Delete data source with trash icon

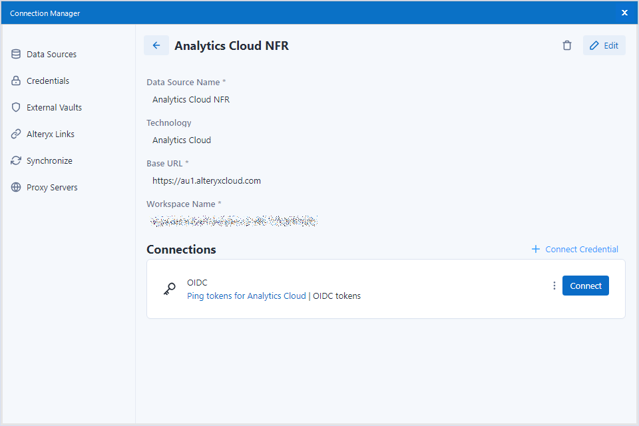[567, 45]
